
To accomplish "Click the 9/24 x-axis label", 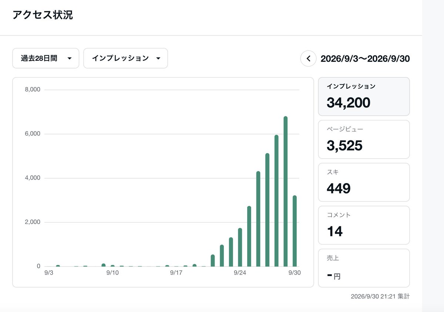I will click(x=240, y=273).
